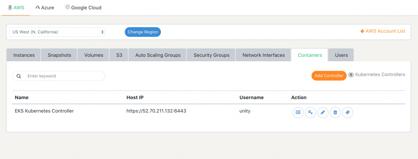The image size is (418, 159).
Task: Open the S3 tab
Action: coord(119,55)
